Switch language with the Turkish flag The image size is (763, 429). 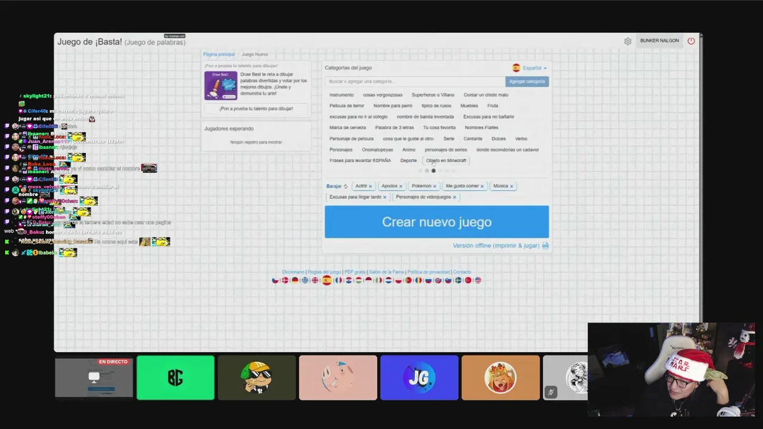tap(468, 280)
